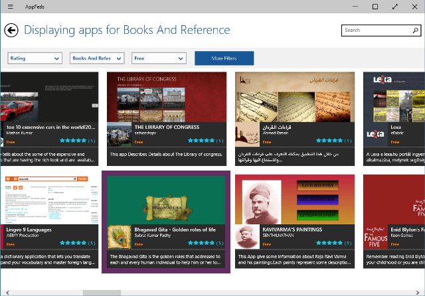Go back with the circled arrow

pos(11,30)
